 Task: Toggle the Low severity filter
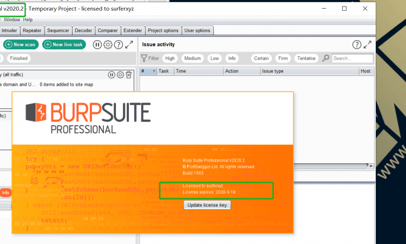pyautogui.click(x=214, y=59)
